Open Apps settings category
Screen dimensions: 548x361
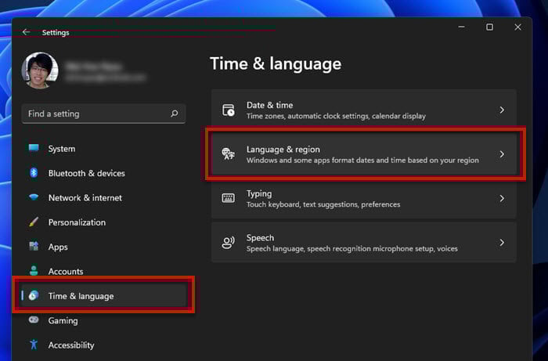coord(103,247)
